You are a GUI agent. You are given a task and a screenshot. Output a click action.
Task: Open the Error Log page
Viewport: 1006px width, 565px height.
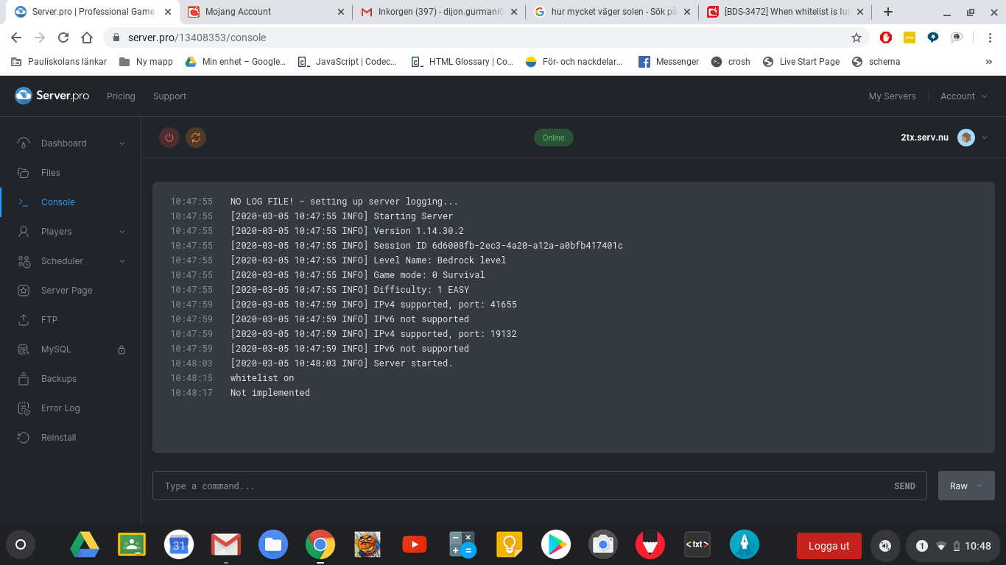(60, 408)
